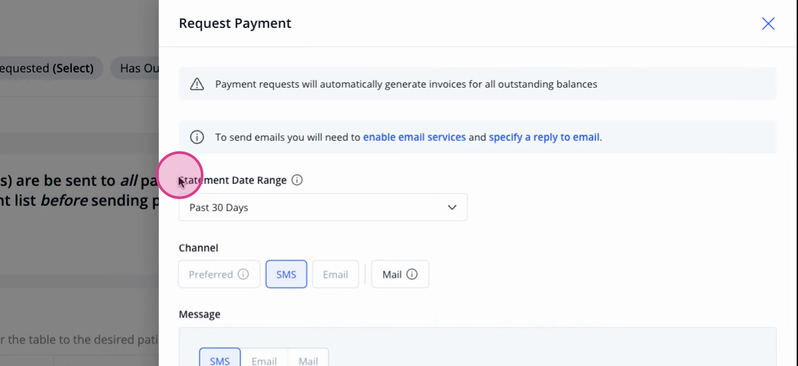Expand the Past 30 Days dropdown
The image size is (798, 366).
coord(323,207)
